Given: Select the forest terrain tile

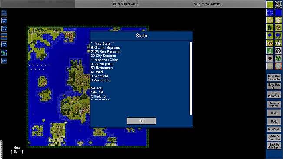Looking at the screenshot, I should (270, 27).
